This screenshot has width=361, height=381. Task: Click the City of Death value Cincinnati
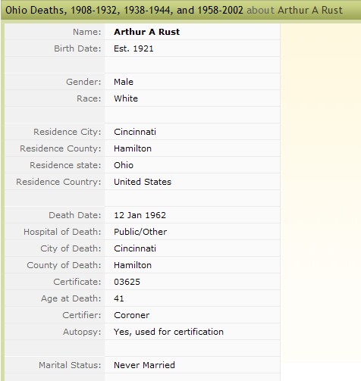135,248
